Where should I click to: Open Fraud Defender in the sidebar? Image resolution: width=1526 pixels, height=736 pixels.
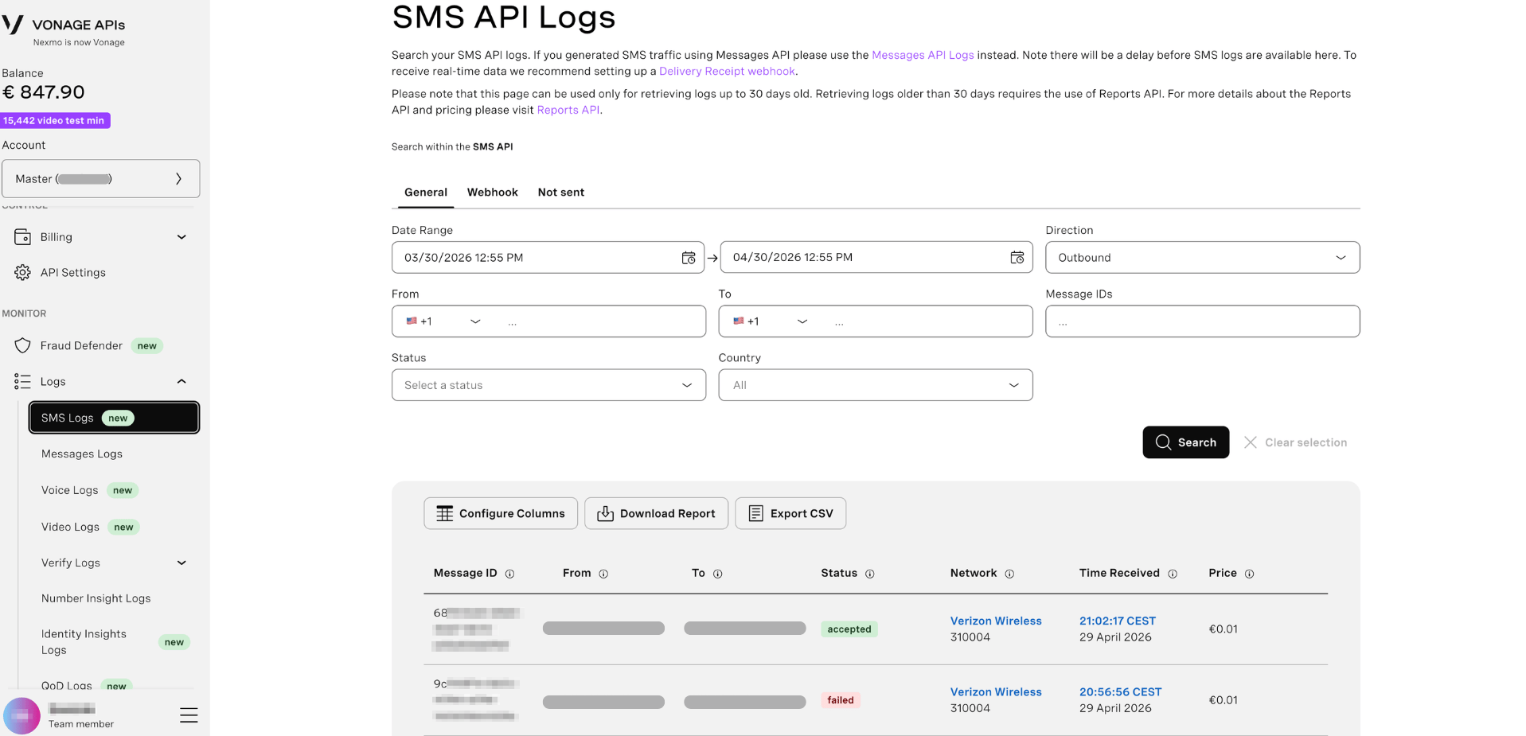[81, 346]
